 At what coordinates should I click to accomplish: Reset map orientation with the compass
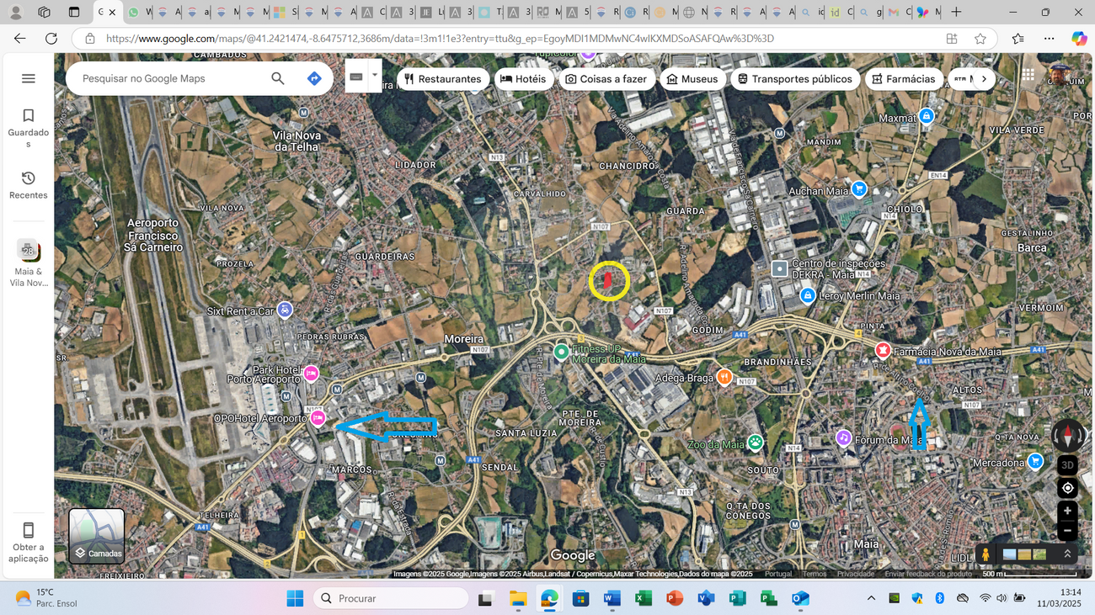1067,436
